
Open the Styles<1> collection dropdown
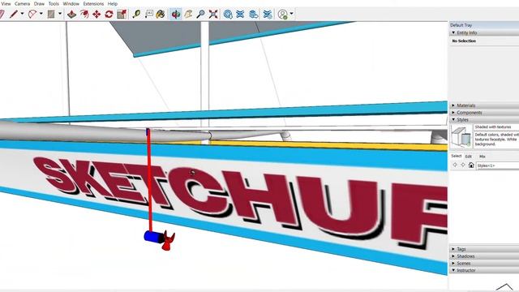[x=497, y=165]
